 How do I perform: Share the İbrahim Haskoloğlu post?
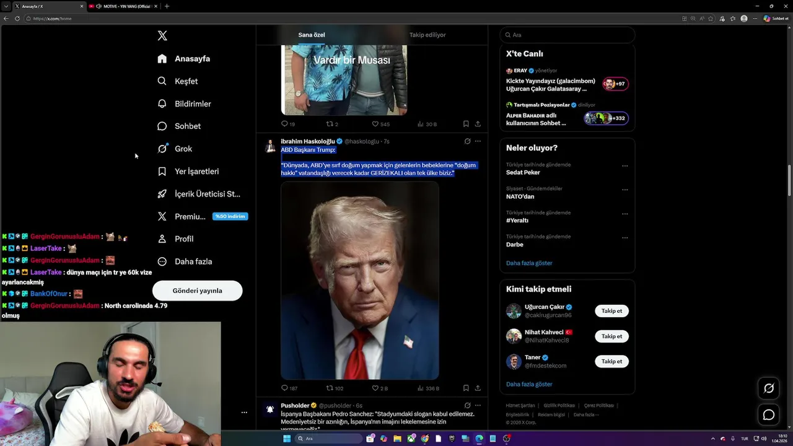click(478, 388)
